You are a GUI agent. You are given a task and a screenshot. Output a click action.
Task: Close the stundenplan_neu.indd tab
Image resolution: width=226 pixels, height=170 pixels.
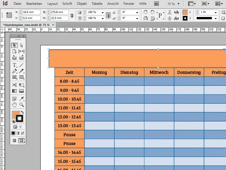(x=53, y=25)
